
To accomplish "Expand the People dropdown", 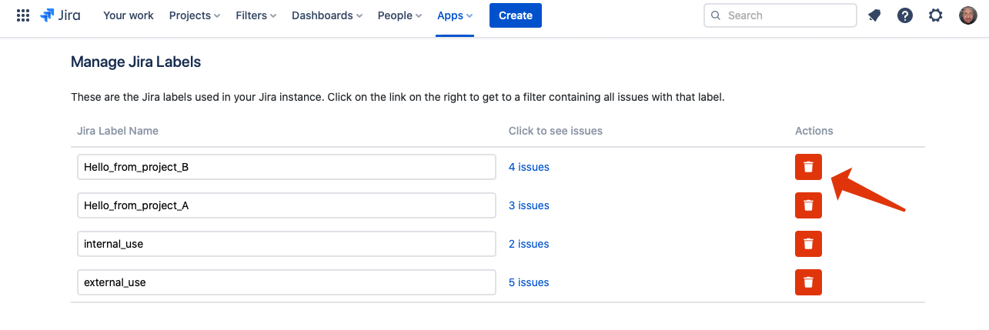I will pos(399,15).
